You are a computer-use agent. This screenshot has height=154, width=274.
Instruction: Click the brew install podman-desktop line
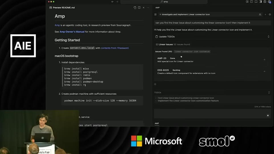84,82
